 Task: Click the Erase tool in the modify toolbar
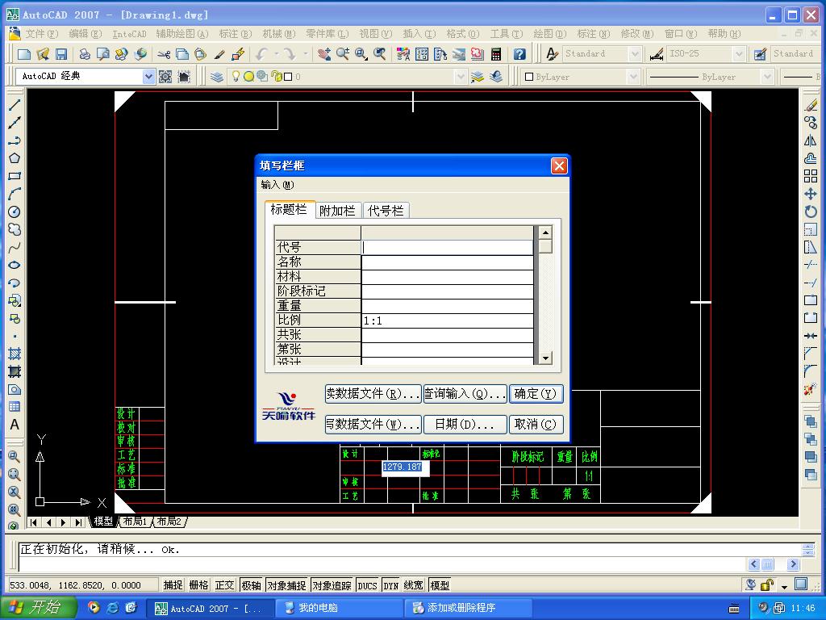(811, 106)
